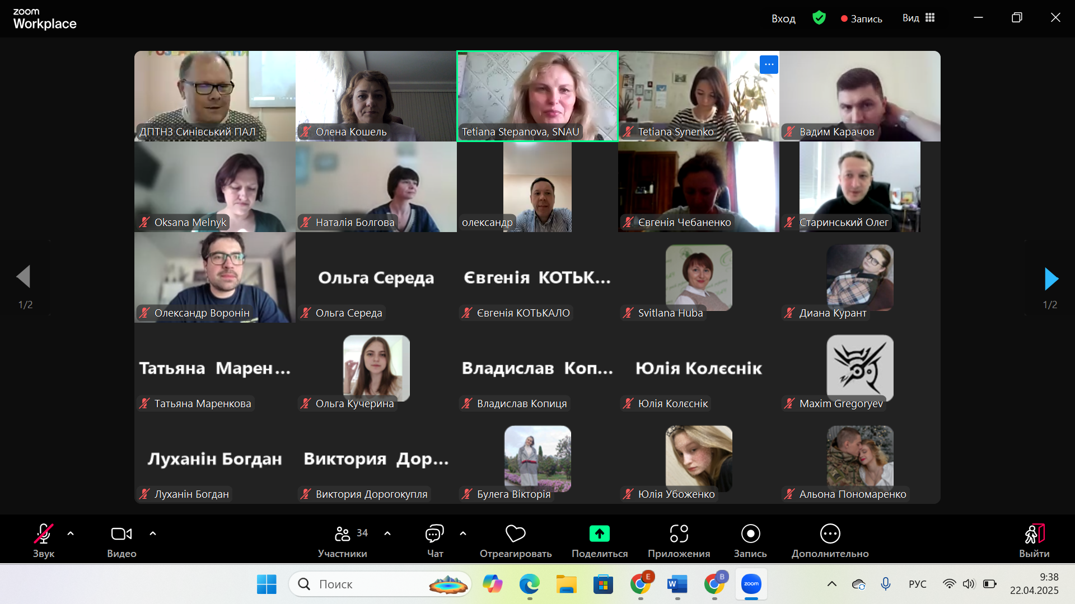Viewport: 1075px width, 604px height.
Task: Select the ДПТНЗ Синівський ПАЛ video tile
Action: [215, 96]
